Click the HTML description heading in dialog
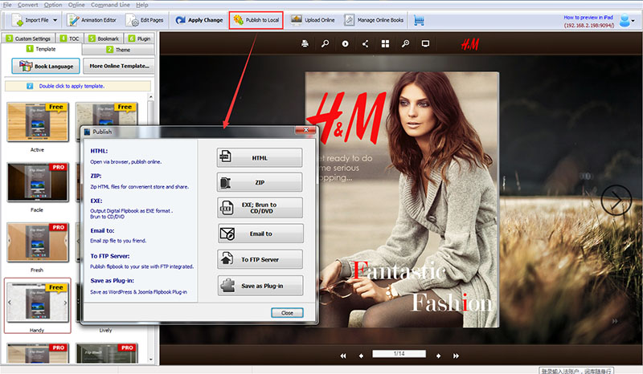The height and width of the screenshot is (374, 643). (x=99, y=151)
